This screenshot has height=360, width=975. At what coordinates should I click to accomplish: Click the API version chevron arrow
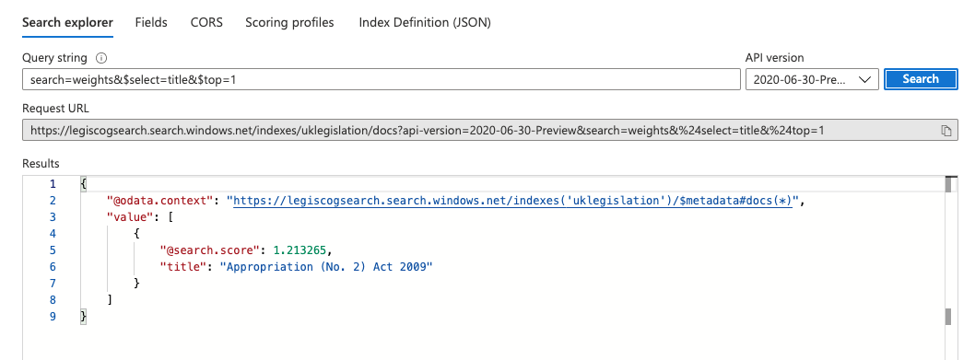(x=863, y=79)
